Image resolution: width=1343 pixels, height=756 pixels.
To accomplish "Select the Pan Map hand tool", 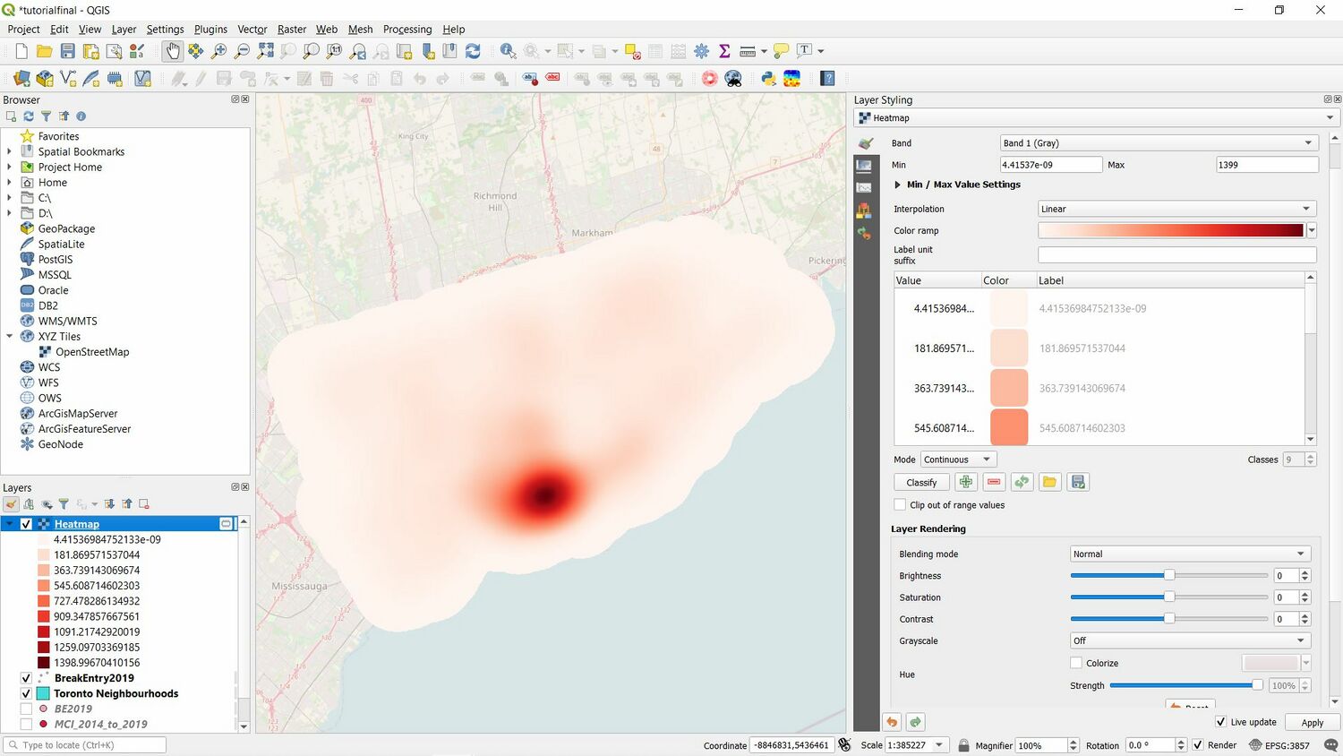I will [172, 51].
